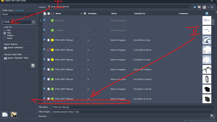217x122 pixels.
Task: Select file FTRO-CNPT-P008.ipt
Action: 64,89
